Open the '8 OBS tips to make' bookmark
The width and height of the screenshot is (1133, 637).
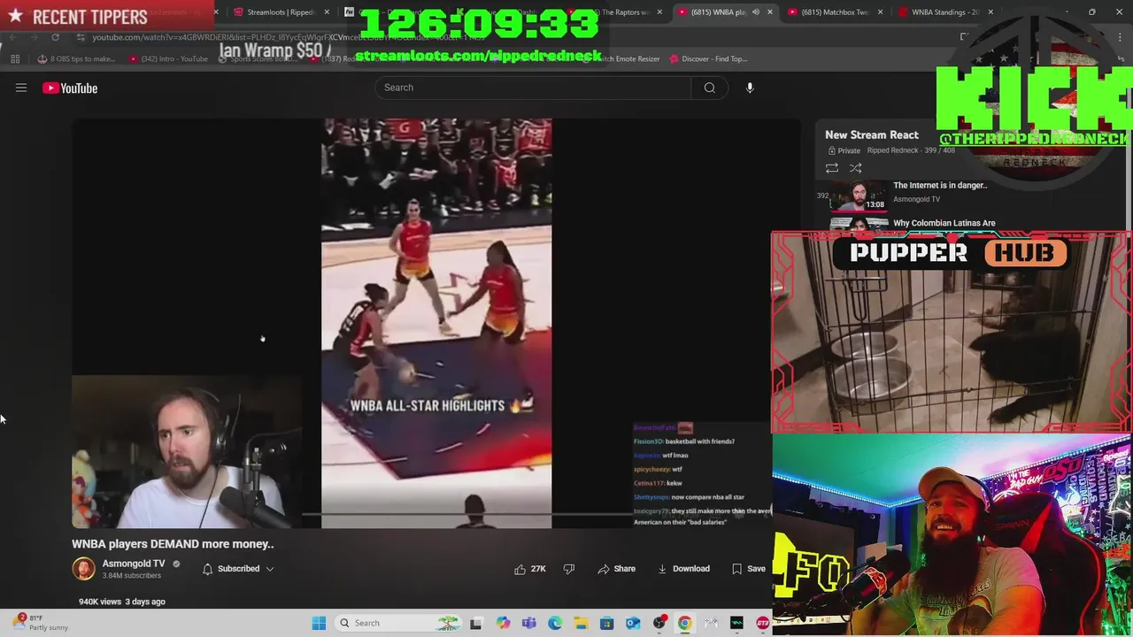click(x=76, y=59)
